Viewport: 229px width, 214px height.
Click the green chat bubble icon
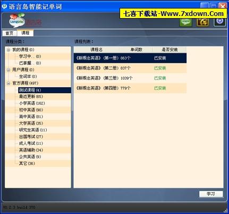coord(185,22)
